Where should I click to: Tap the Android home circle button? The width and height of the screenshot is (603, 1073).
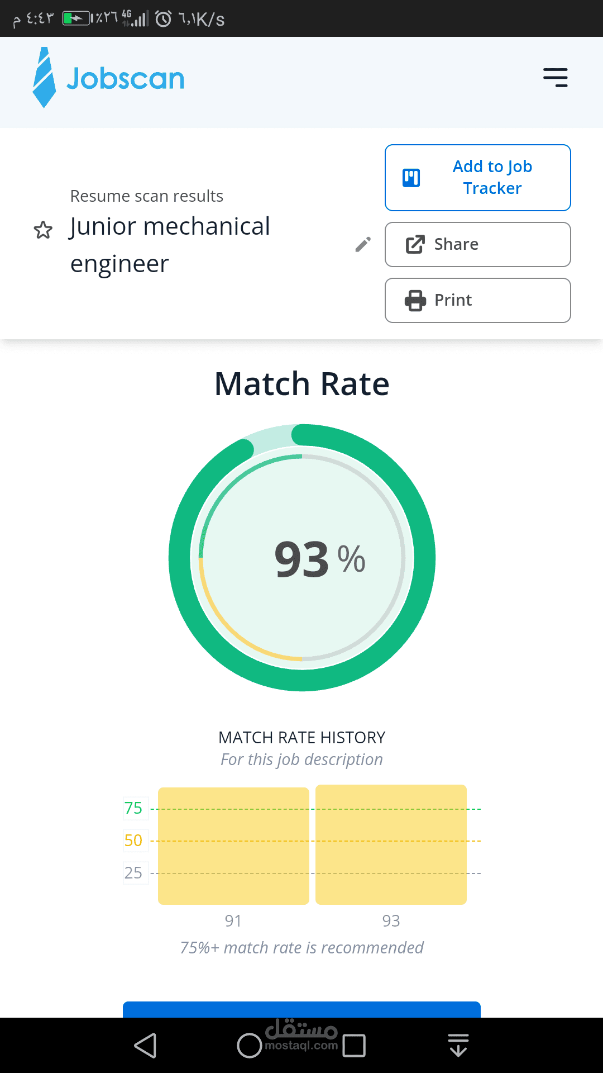249,1046
